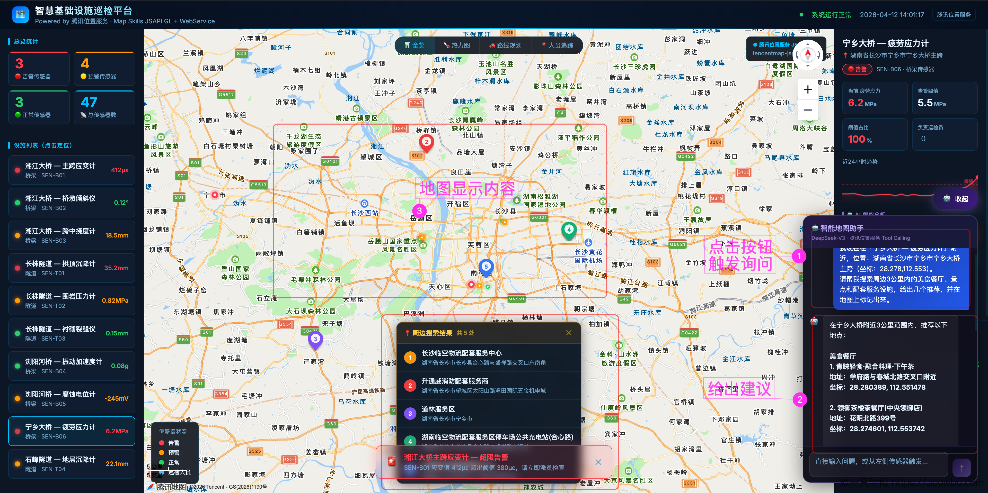Image resolution: width=988 pixels, height=493 pixels.
Task: Click the 2026-04-12 14:01:17 timestamp in header
Action: pos(892,15)
